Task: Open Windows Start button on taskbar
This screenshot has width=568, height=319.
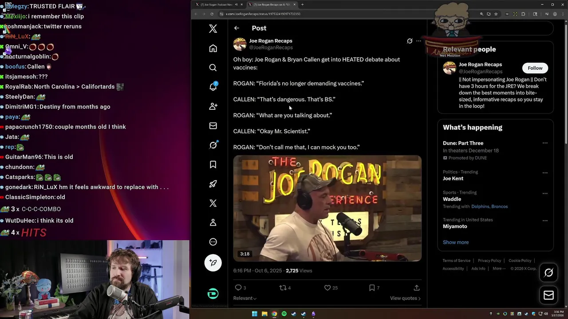Action: click(x=255, y=314)
